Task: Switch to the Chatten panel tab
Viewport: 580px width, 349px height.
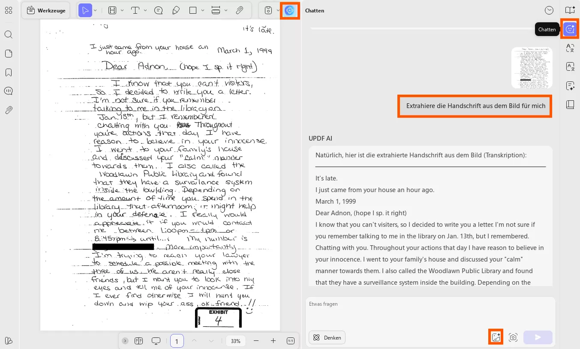Action: click(x=570, y=28)
